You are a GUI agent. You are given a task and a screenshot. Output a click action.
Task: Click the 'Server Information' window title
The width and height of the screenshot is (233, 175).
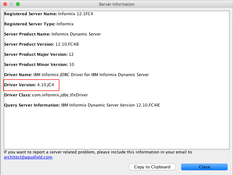[x=117, y=4]
